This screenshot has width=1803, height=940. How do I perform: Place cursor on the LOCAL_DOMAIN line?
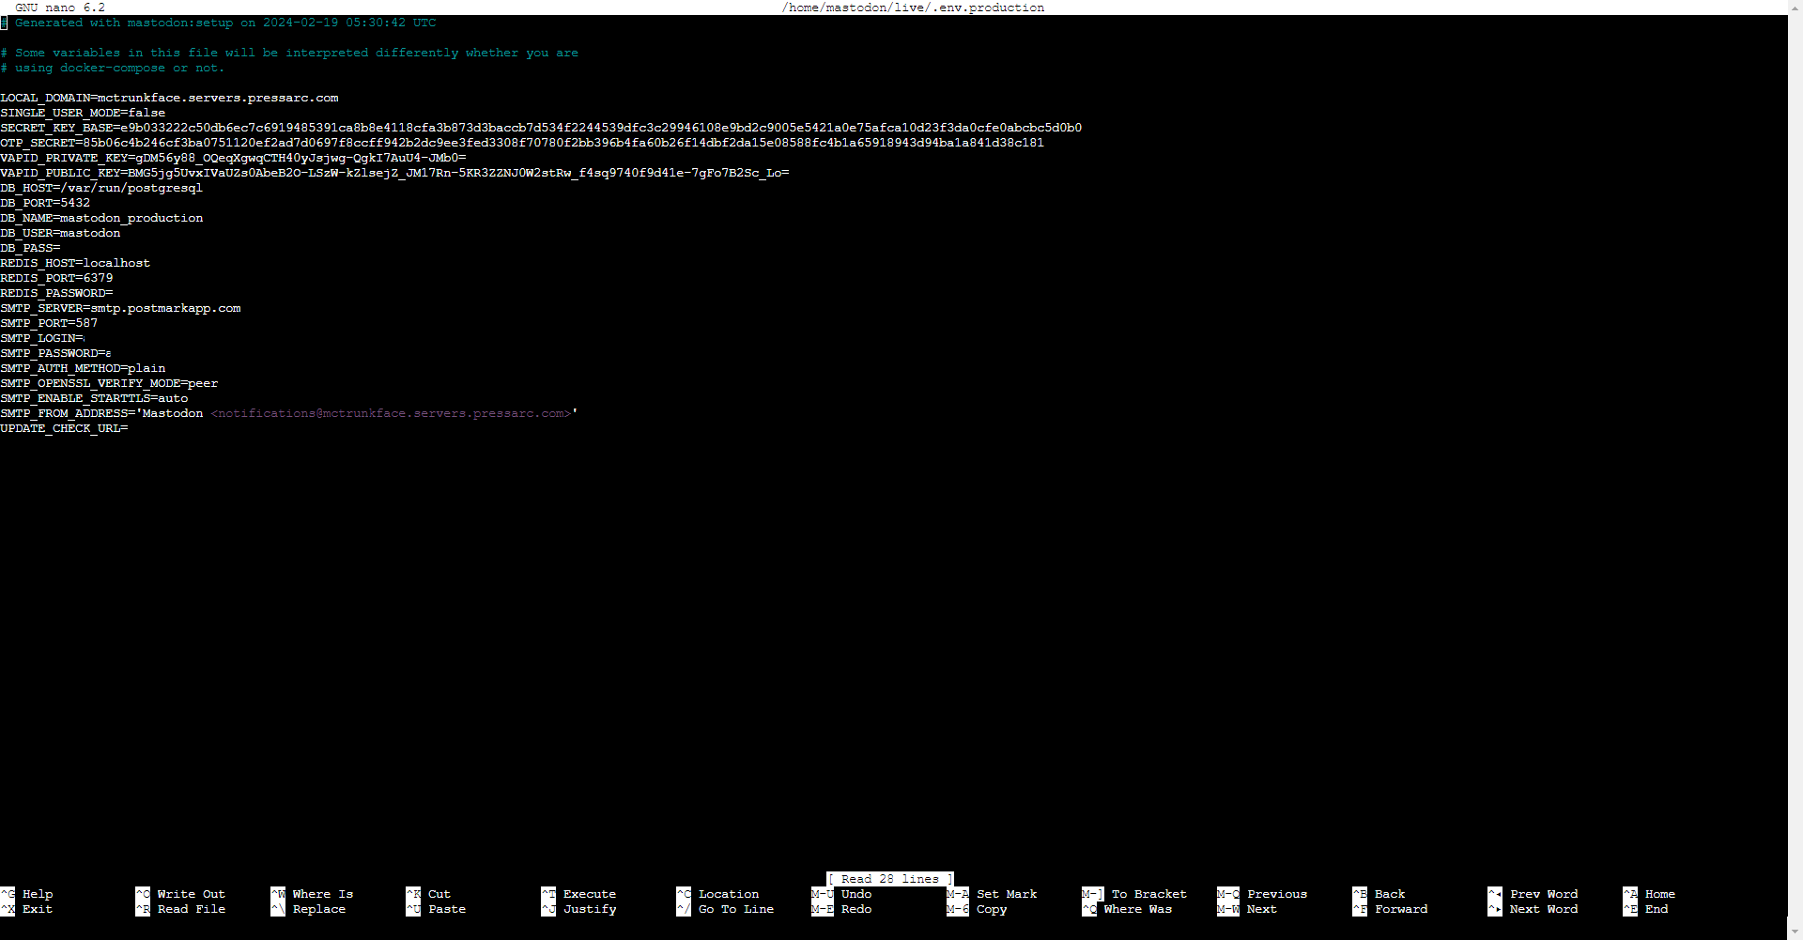click(169, 98)
